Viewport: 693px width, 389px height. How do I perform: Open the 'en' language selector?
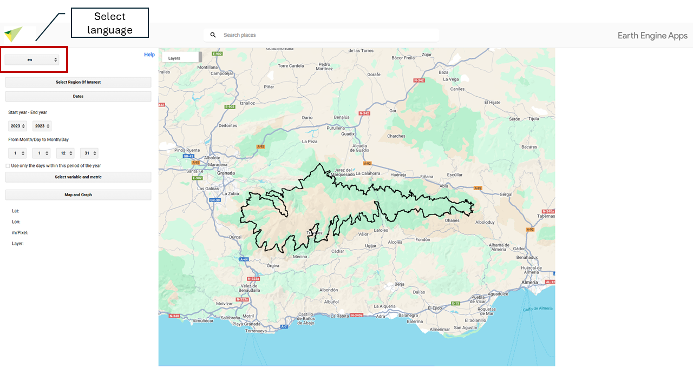tap(32, 60)
